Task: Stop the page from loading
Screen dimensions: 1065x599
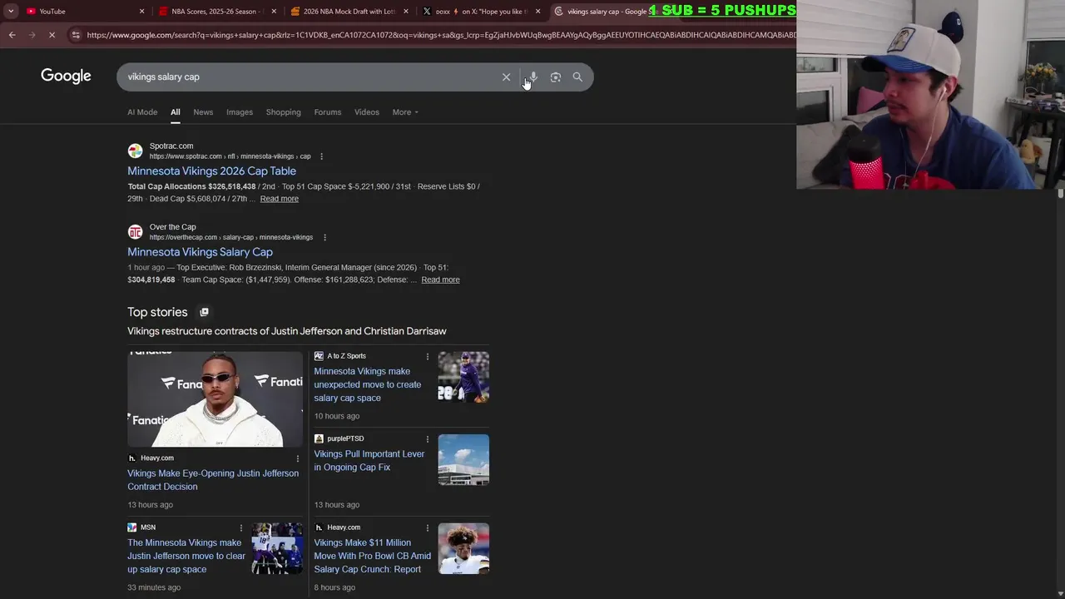Action: (52, 35)
